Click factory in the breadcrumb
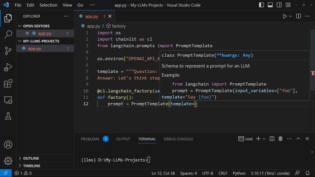 (119, 26)
